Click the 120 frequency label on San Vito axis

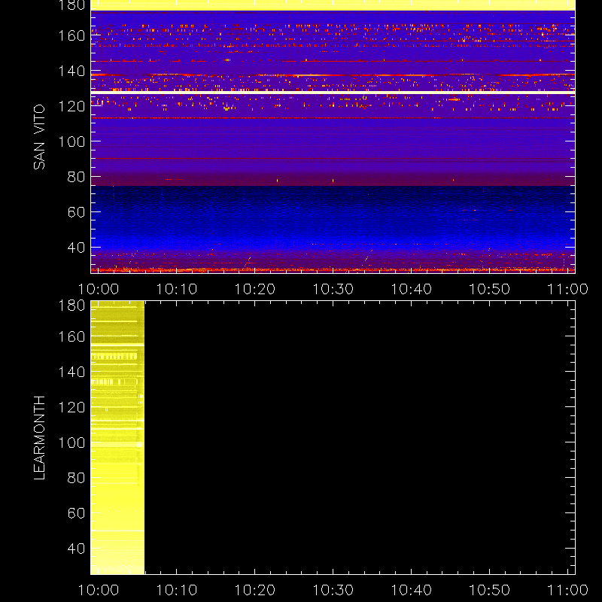[71, 106]
